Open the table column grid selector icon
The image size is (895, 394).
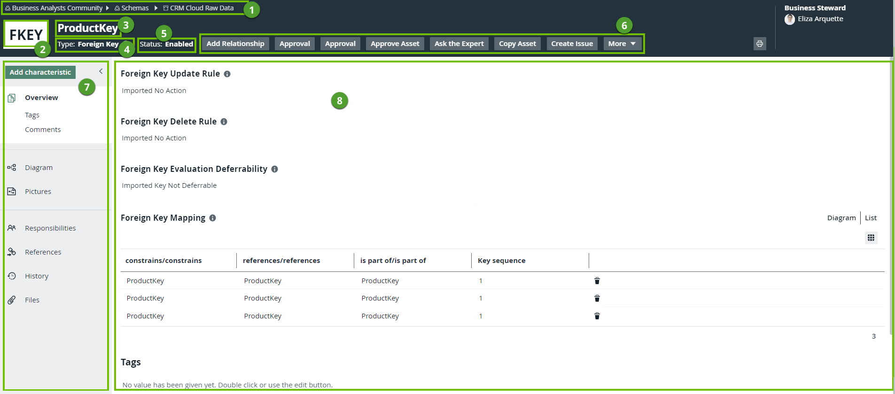click(x=871, y=238)
